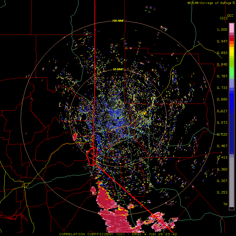Click the 0.307 legend value
The height and width of the screenshot is (236, 236).
[222, 181]
